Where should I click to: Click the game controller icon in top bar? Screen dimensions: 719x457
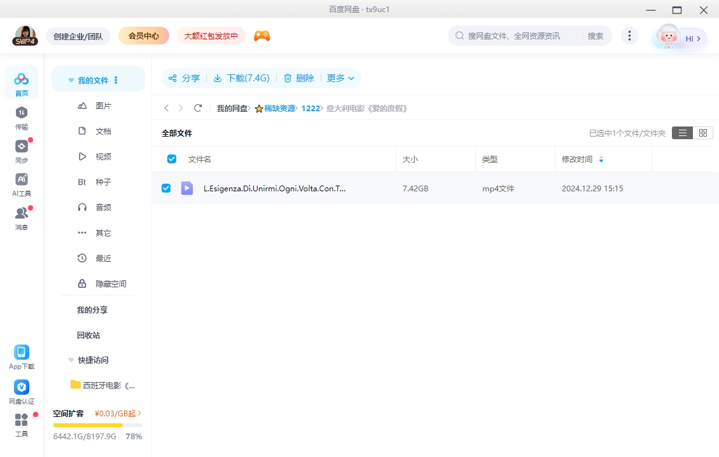tap(262, 36)
